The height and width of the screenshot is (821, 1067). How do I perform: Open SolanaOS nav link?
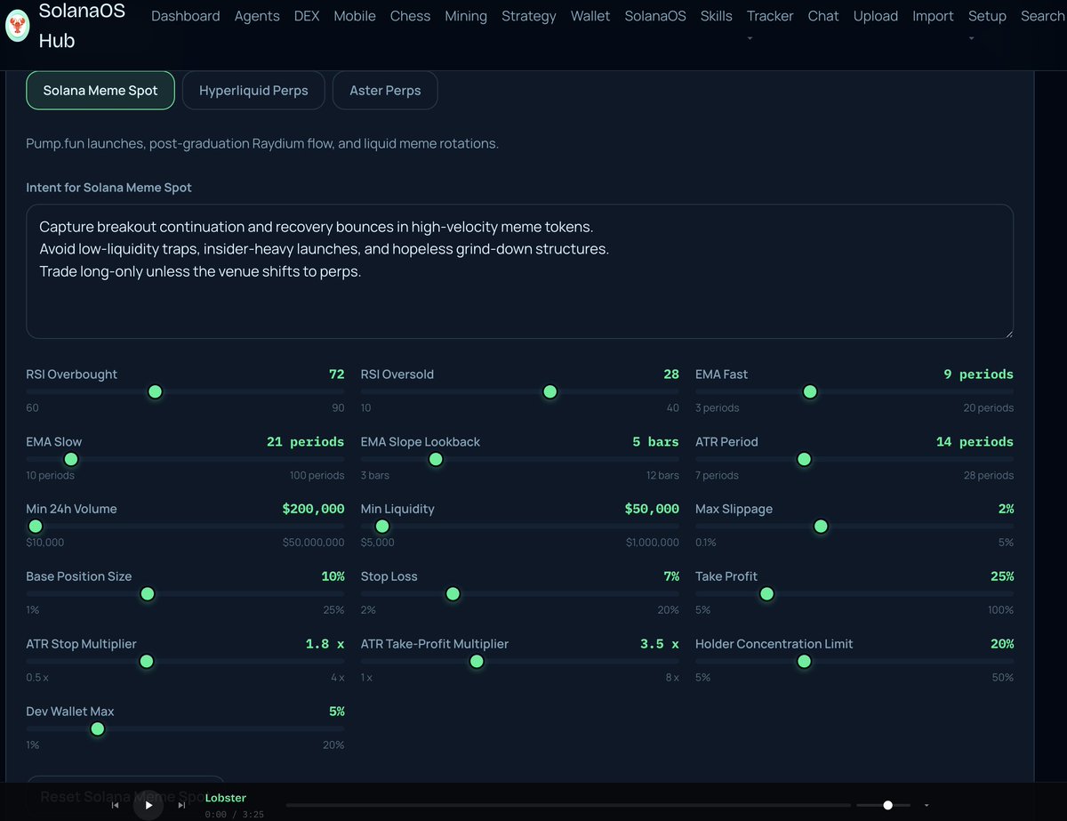pyautogui.click(x=655, y=16)
